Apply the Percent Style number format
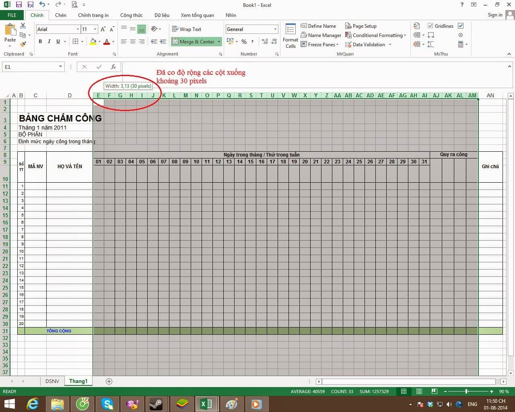Viewport: 515px width, 412px height. 243,41
